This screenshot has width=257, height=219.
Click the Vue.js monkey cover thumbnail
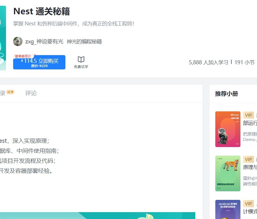228,129
